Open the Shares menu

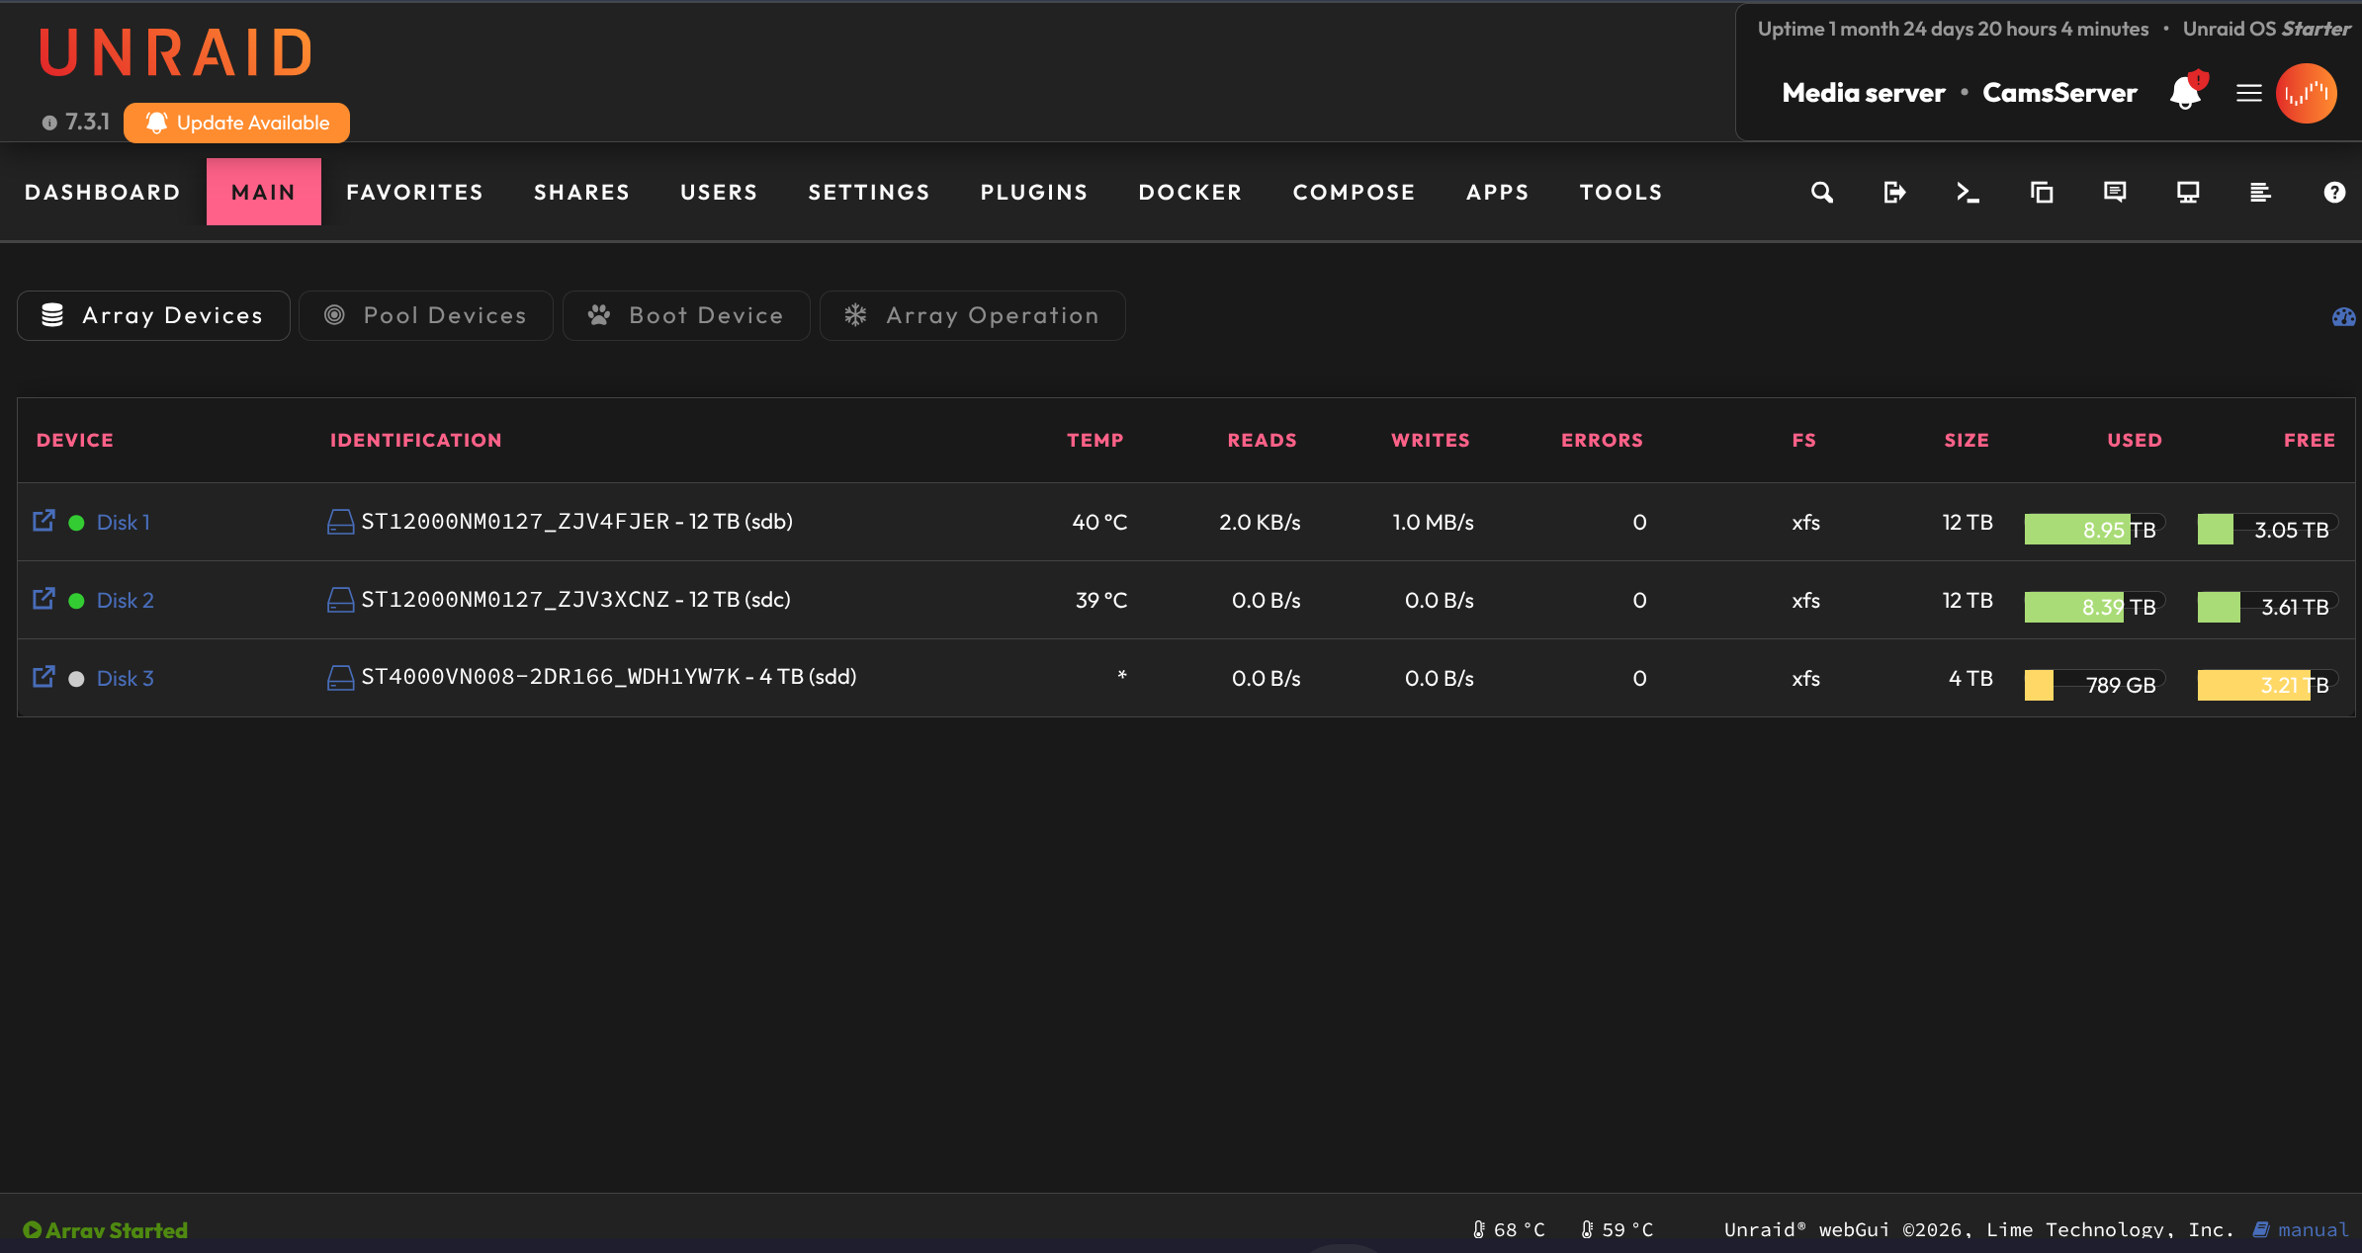[x=582, y=193]
